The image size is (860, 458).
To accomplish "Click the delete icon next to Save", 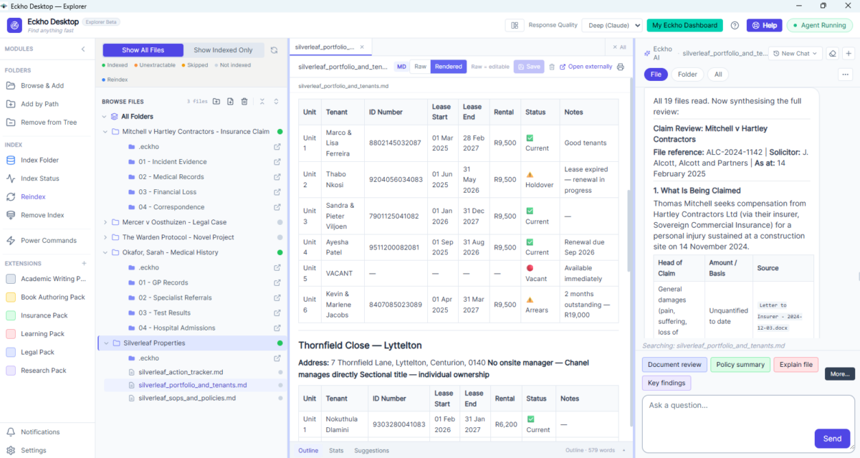I will point(552,67).
